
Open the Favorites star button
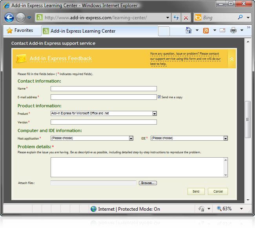point(20,30)
